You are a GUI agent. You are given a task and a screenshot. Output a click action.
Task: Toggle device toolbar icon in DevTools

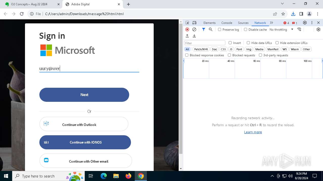194,23
